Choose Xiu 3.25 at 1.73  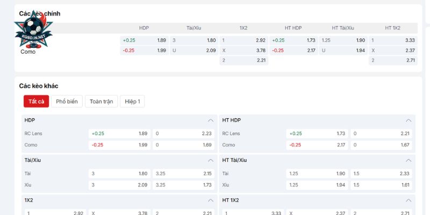tap(183, 185)
